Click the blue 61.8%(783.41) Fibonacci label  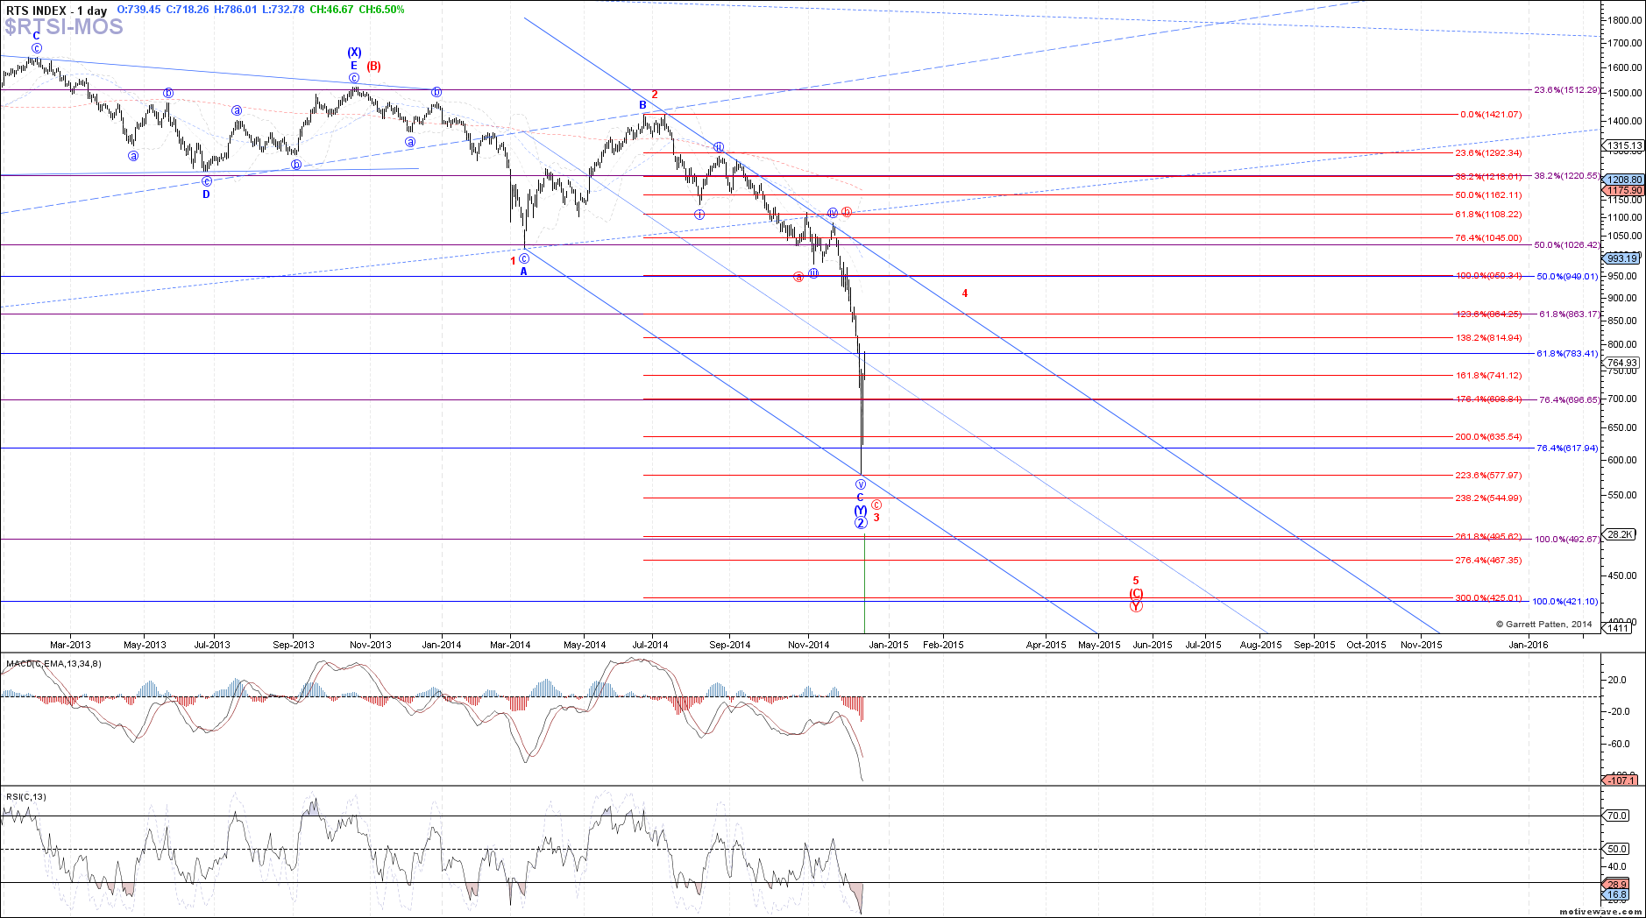[x=1567, y=353]
